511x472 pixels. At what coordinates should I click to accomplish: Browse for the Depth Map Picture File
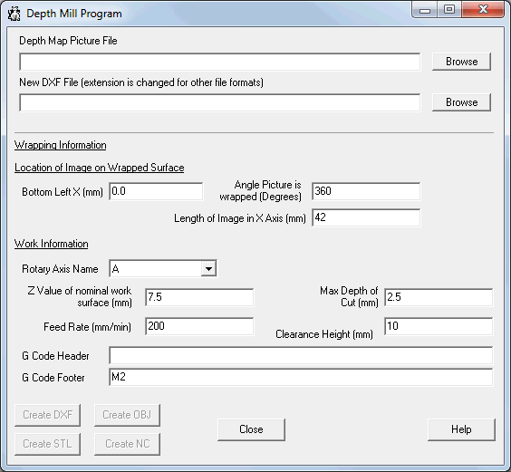pyautogui.click(x=461, y=62)
